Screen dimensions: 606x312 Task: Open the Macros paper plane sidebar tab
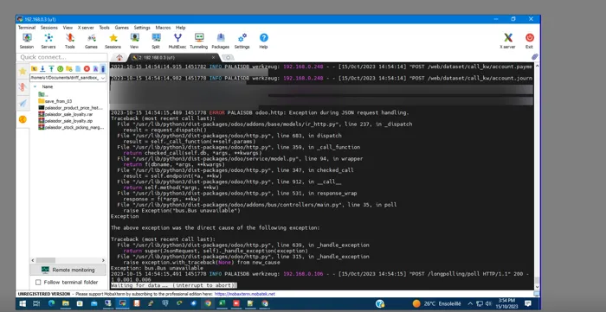coord(23,104)
